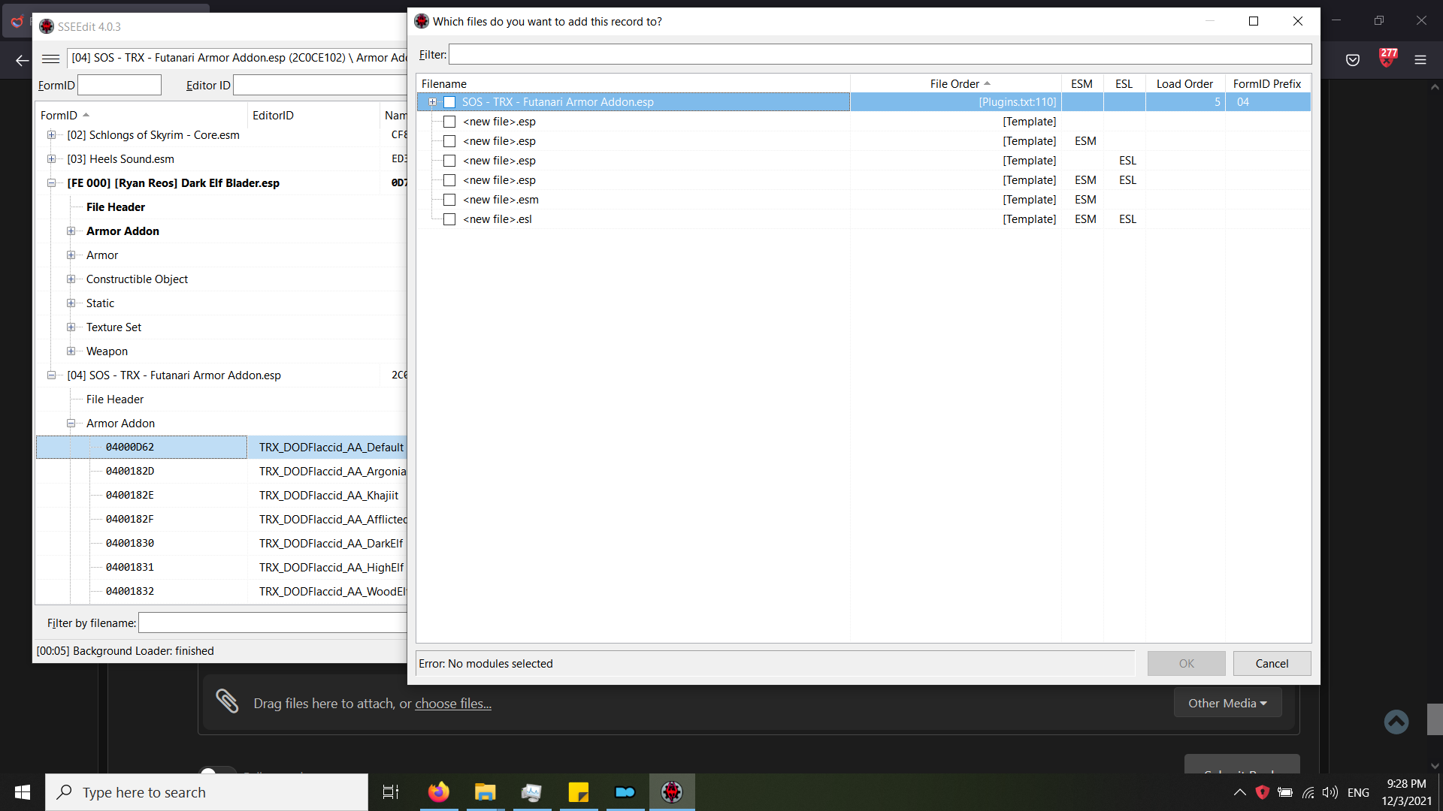Expand the SOS - TRX Futanari Armor Addon.esp dialog row
The height and width of the screenshot is (811, 1443).
point(432,102)
